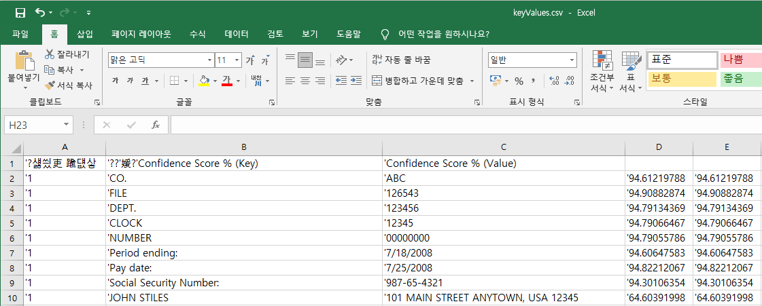Click 잘라내기 (cut)

click(x=67, y=54)
